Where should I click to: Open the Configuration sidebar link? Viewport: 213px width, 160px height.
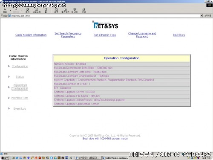click(x=20, y=66)
